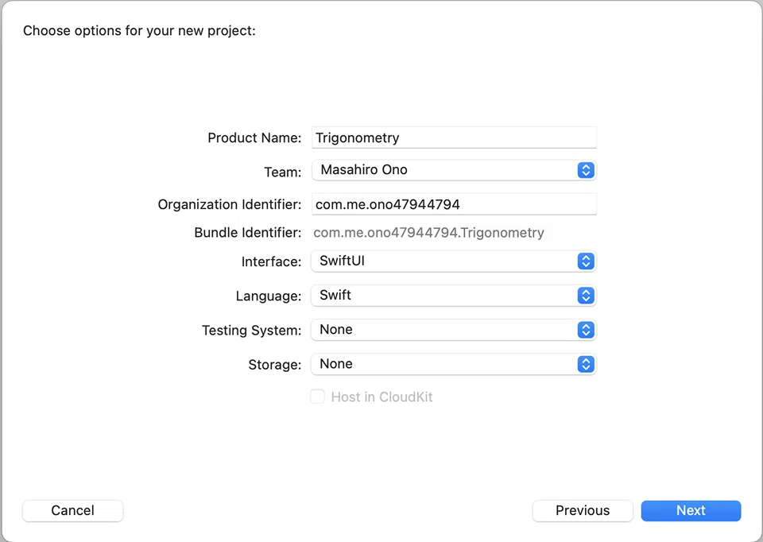Image resolution: width=763 pixels, height=542 pixels.
Task: Click the Bundle Identifier value text
Action: pyautogui.click(x=428, y=233)
